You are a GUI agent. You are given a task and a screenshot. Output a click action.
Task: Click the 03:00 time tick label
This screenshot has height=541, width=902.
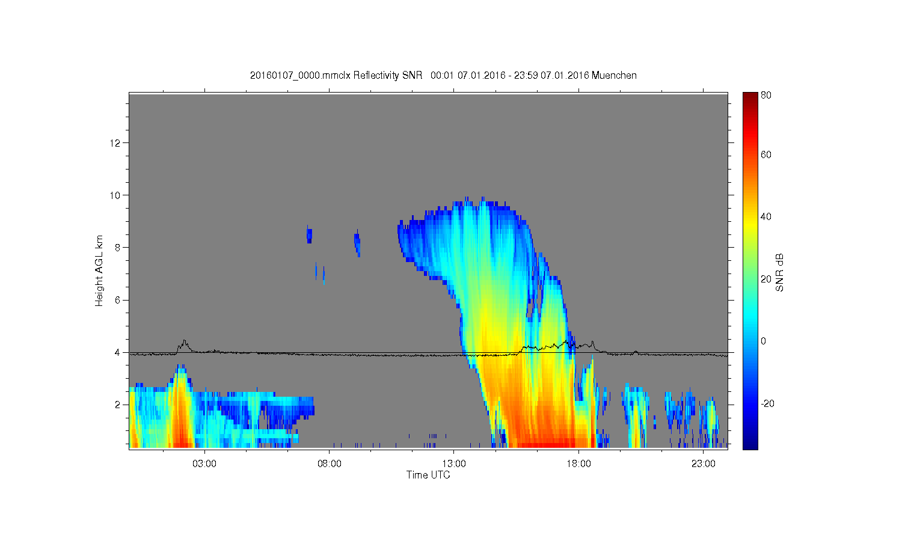pos(204,464)
